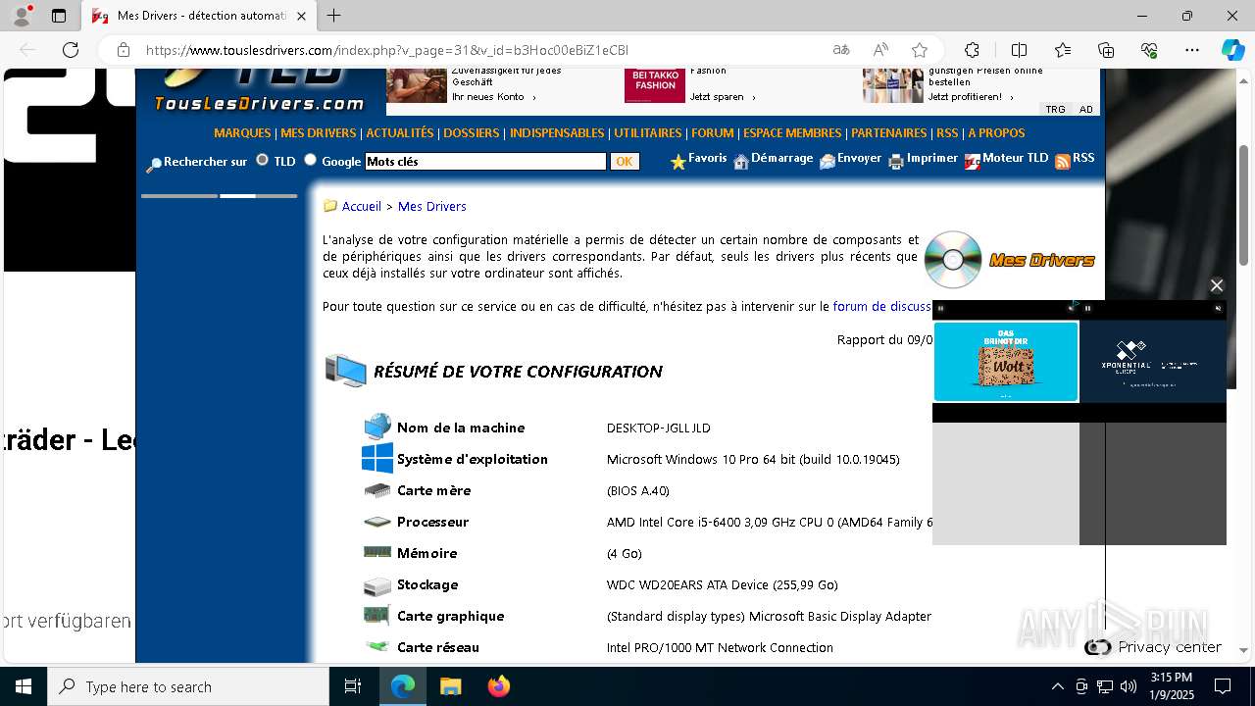Click the Jetzt profitieren ad link
1255x706 pixels.
click(x=970, y=97)
